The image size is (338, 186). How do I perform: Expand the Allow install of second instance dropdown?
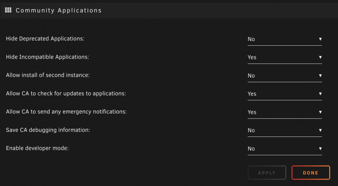pyautogui.click(x=285, y=76)
